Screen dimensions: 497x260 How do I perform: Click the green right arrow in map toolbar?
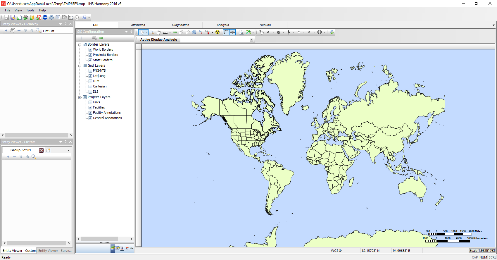pos(175,32)
